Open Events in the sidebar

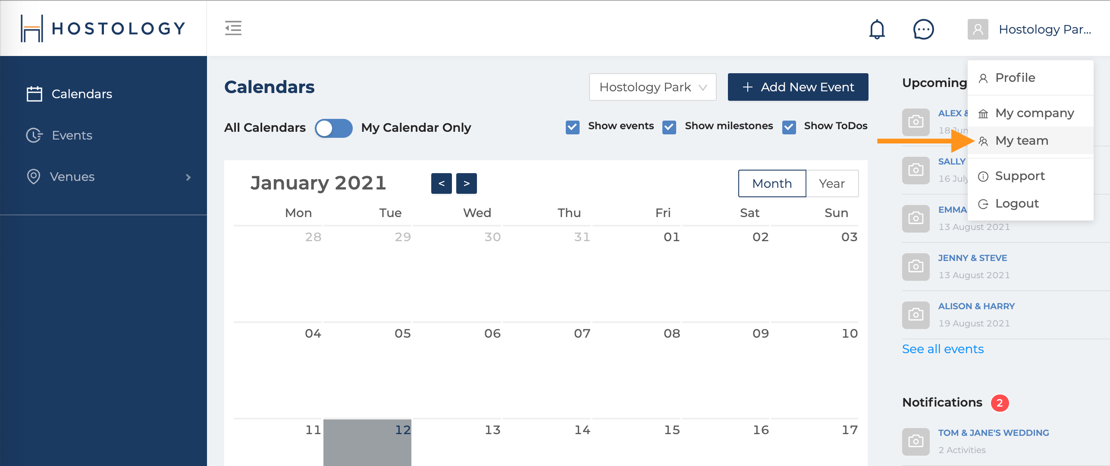[x=103, y=135]
